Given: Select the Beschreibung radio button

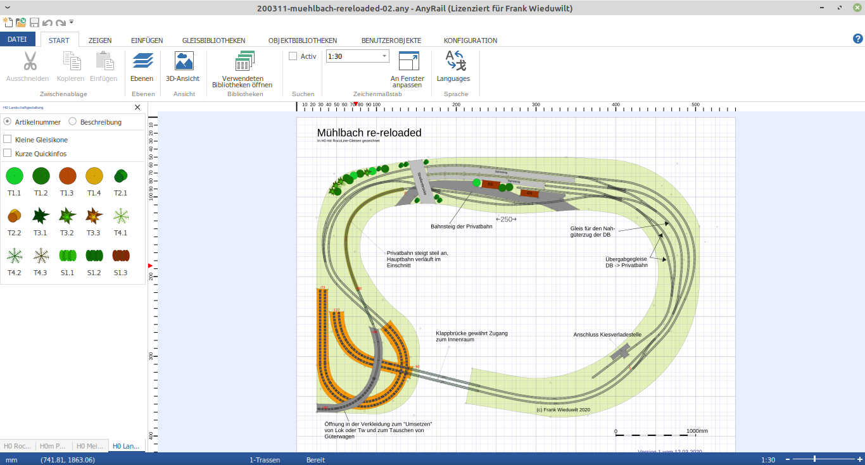Looking at the screenshot, I should pos(73,121).
